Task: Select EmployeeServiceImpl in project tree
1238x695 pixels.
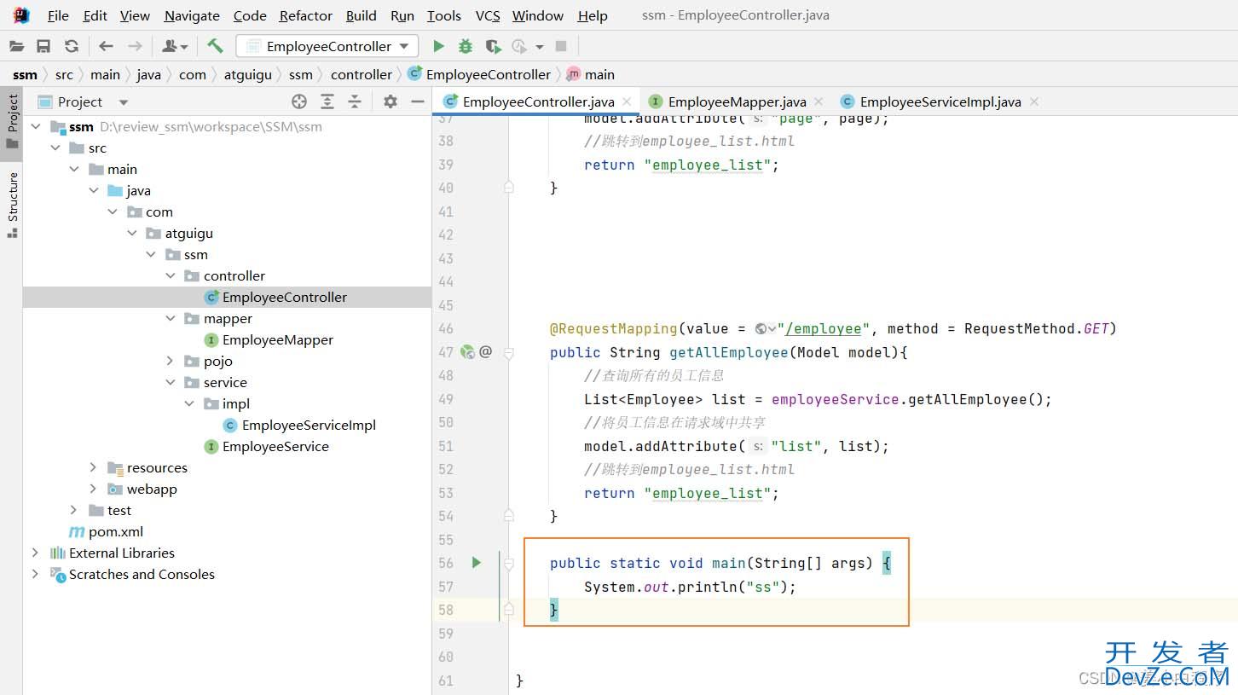Action: coord(309,425)
